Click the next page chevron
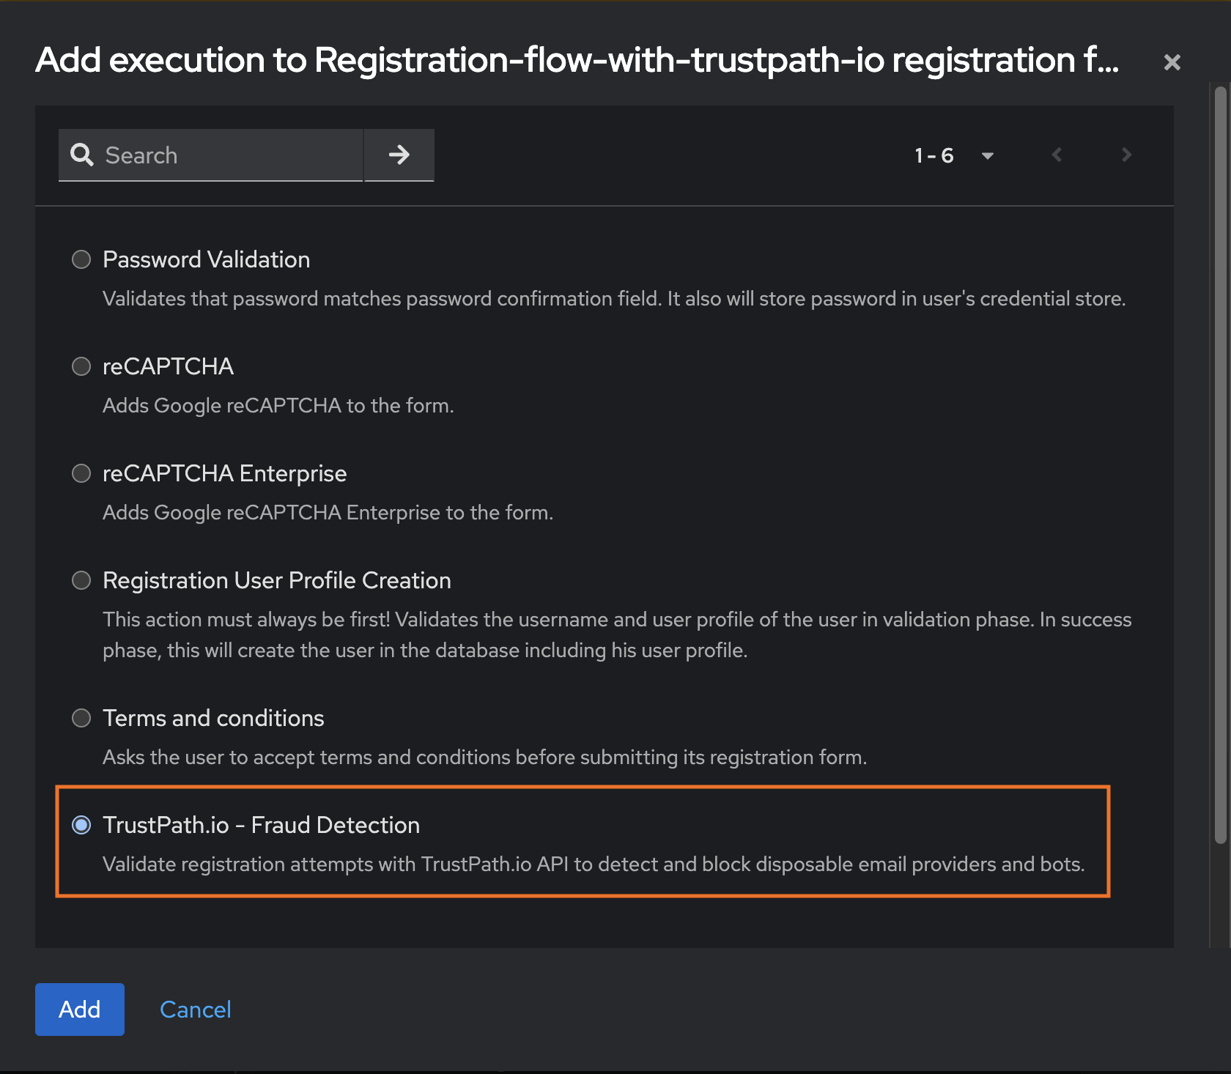 pos(1126,155)
